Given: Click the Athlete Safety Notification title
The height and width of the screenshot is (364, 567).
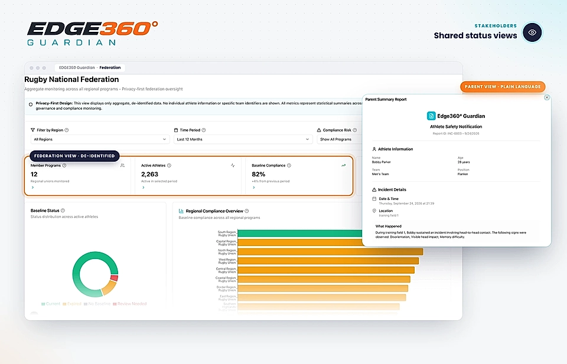Looking at the screenshot, I should pyautogui.click(x=456, y=127).
